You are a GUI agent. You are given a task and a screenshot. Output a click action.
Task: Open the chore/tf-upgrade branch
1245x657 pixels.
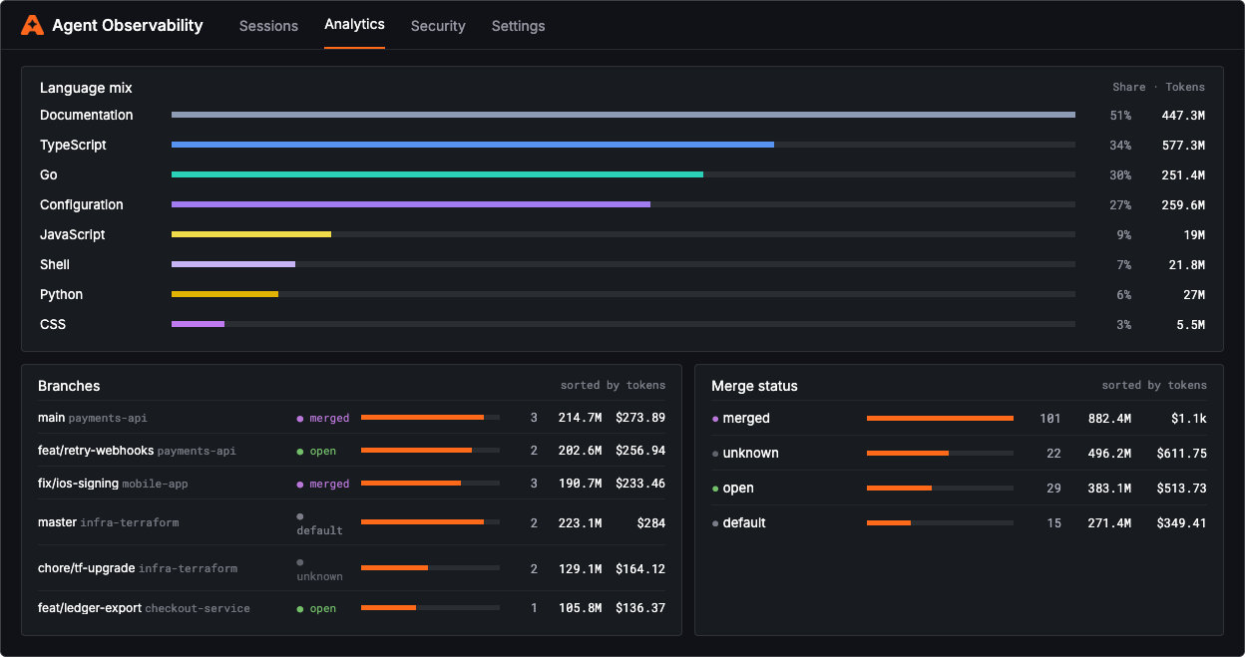coord(351,568)
